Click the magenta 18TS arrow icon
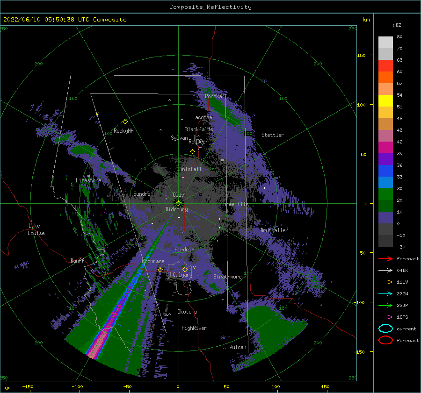Screen dimensions: 421x393 coord(385,317)
